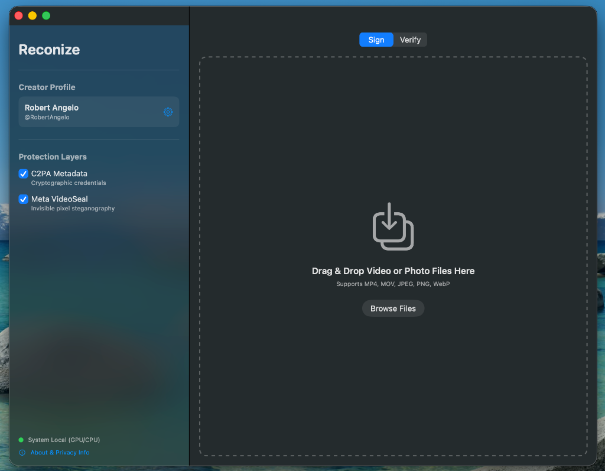Click the Meta VideoSeal label

pyautogui.click(x=60, y=199)
